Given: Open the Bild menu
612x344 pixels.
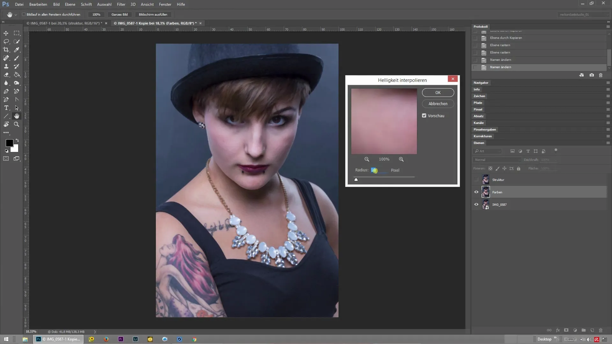Looking at the screenshot, I should click(x=56, y=4).
